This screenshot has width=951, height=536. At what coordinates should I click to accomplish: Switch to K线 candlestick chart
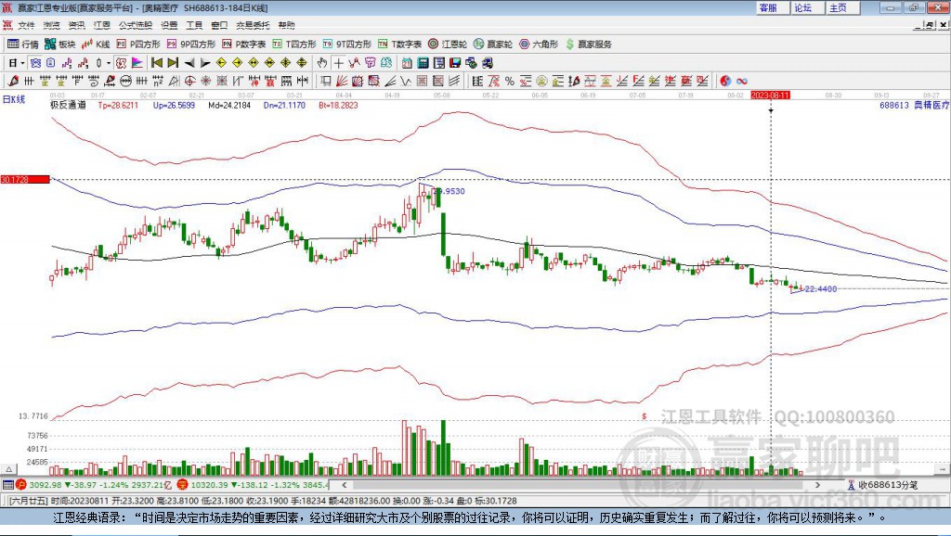[96, 45]
